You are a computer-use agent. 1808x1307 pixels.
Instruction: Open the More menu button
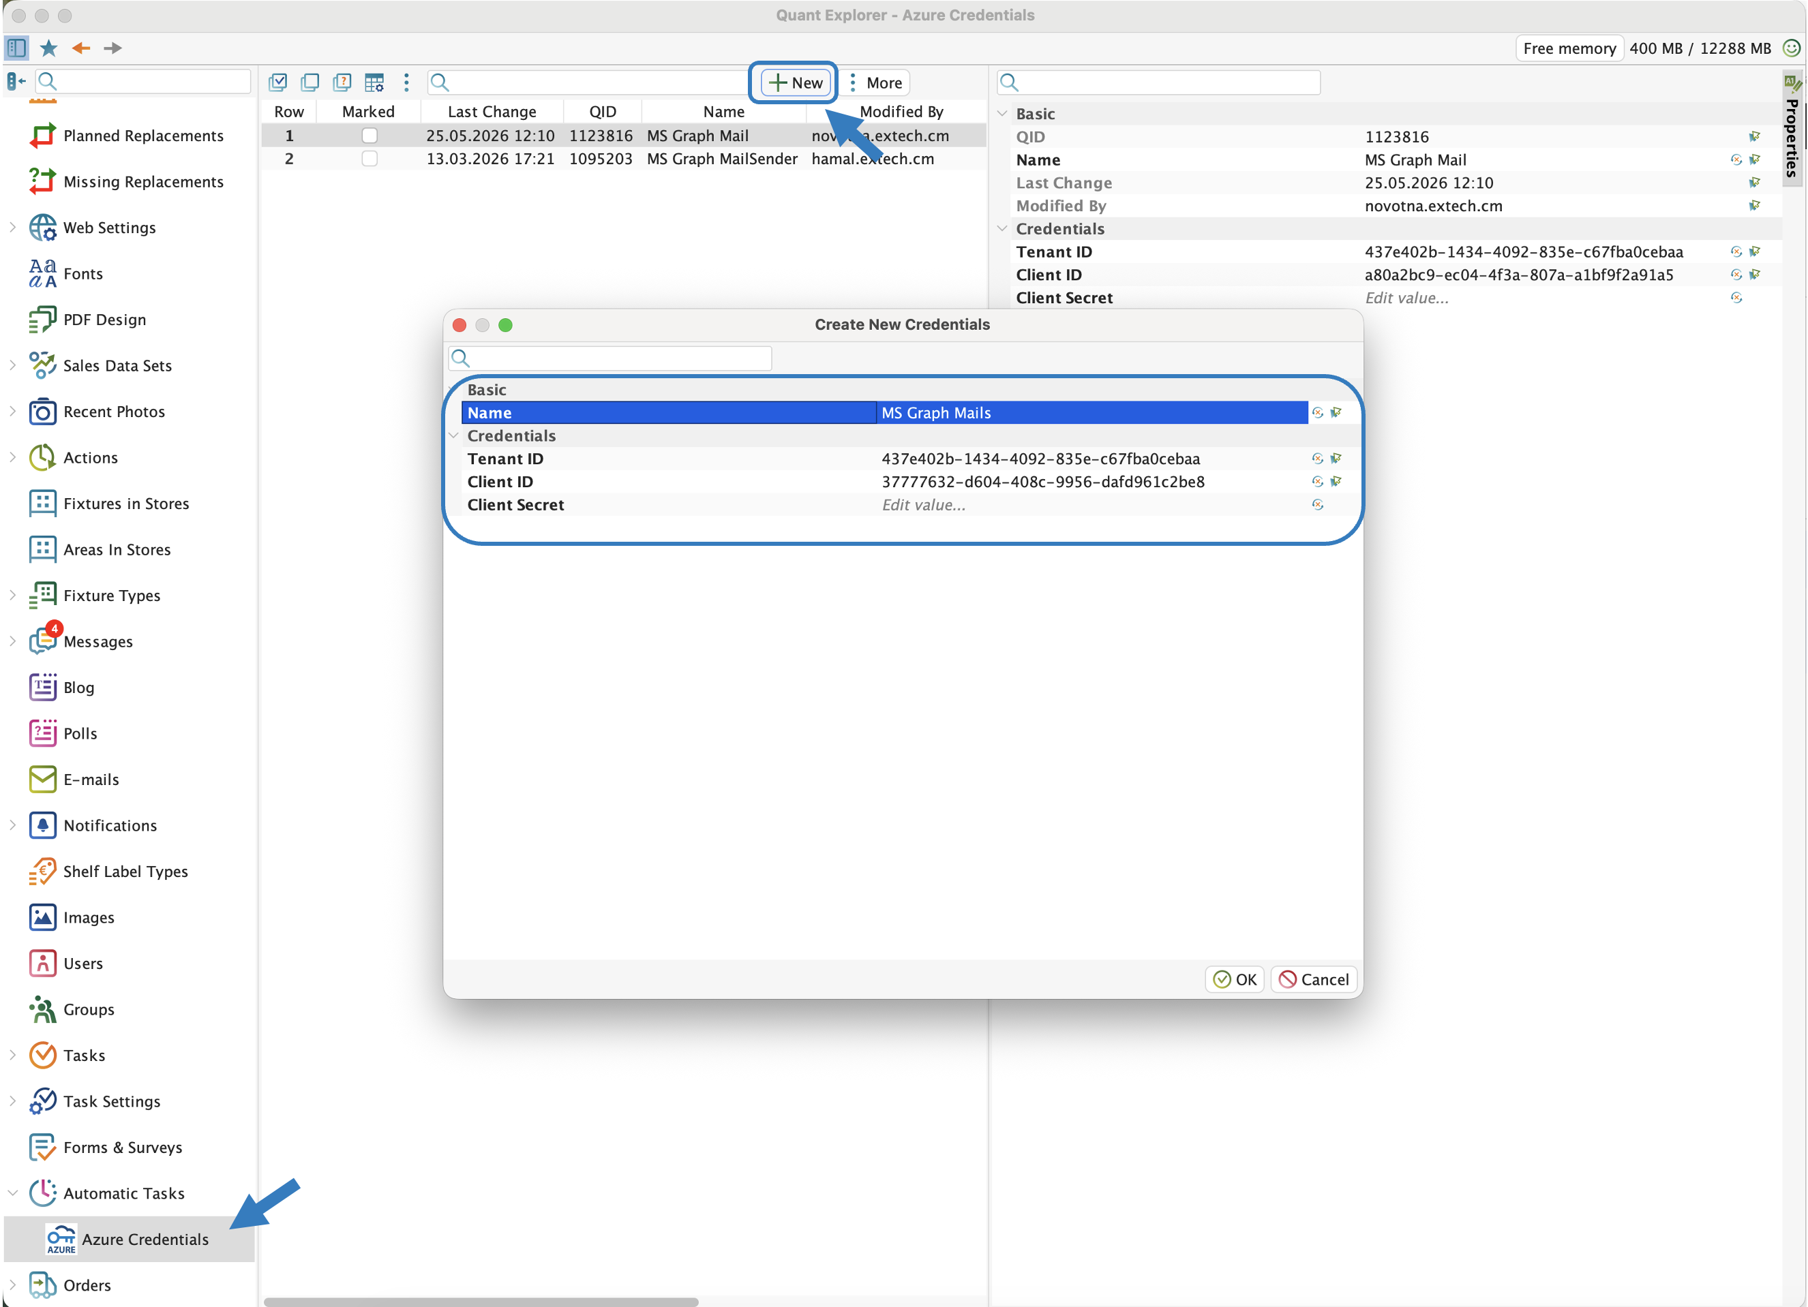875,83
